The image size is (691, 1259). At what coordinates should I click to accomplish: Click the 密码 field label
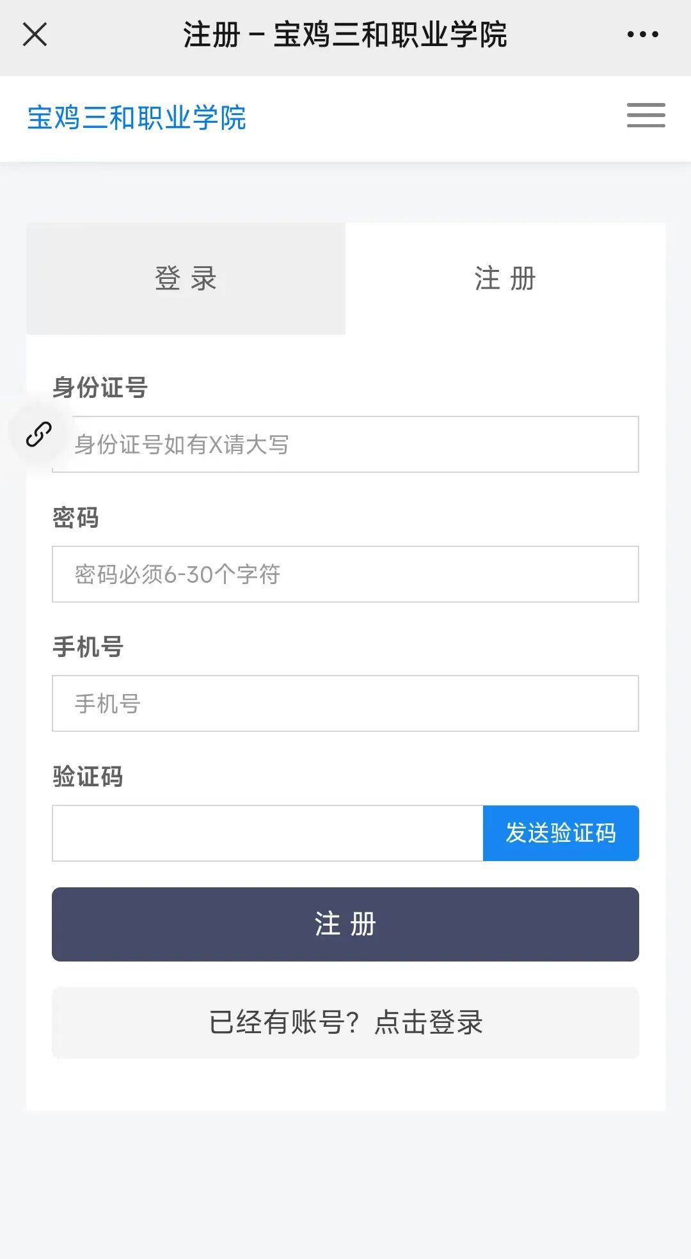click(75, 518)
